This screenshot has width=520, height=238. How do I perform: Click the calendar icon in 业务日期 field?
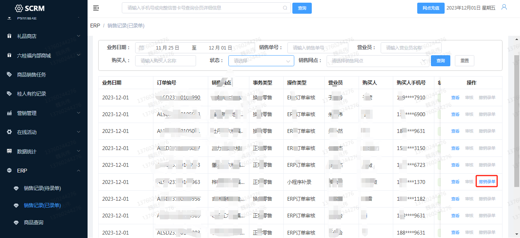(141, 48)
